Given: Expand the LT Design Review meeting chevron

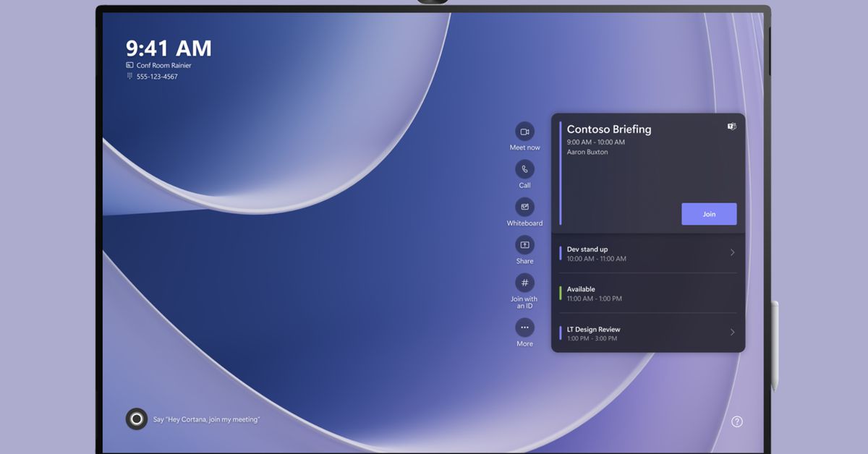Looking at the screenshot, I should [x=732, y=333].
